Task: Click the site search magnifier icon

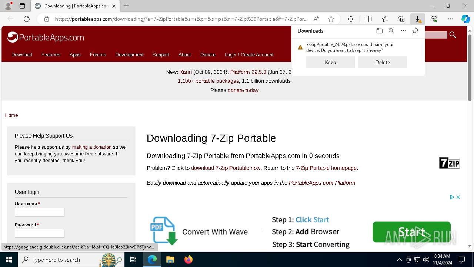Action: coord(453,35)
